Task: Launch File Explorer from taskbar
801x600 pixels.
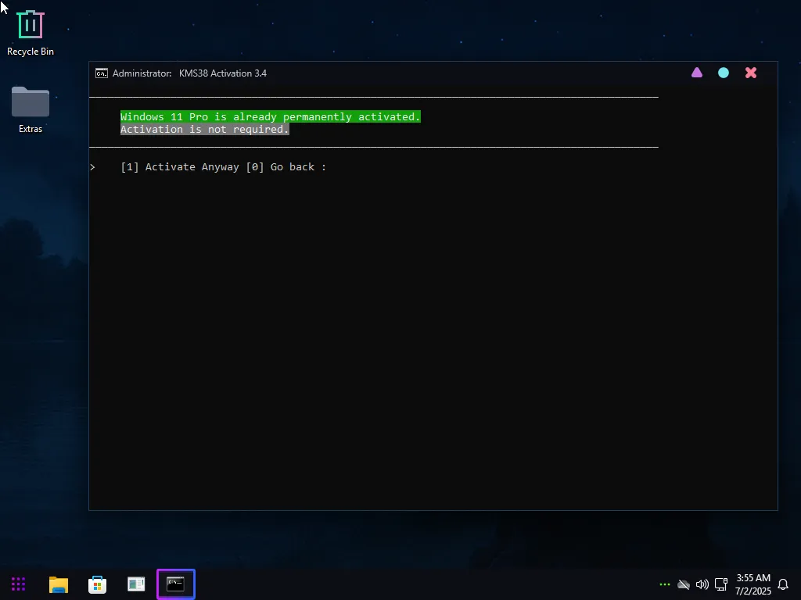Action: [x=58, y=584]
